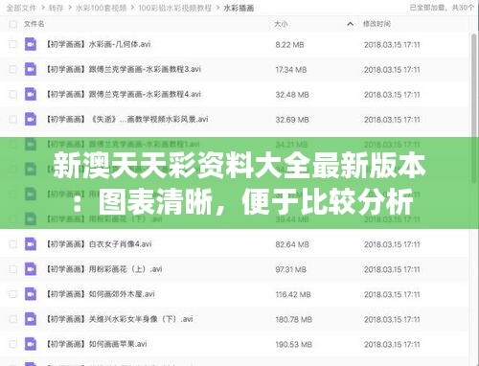Viewport: 479px width, 366px height.
Task: Check the box for 水彩画-几何体.avi
Action: pyautogui.click(x=12, y=44)
